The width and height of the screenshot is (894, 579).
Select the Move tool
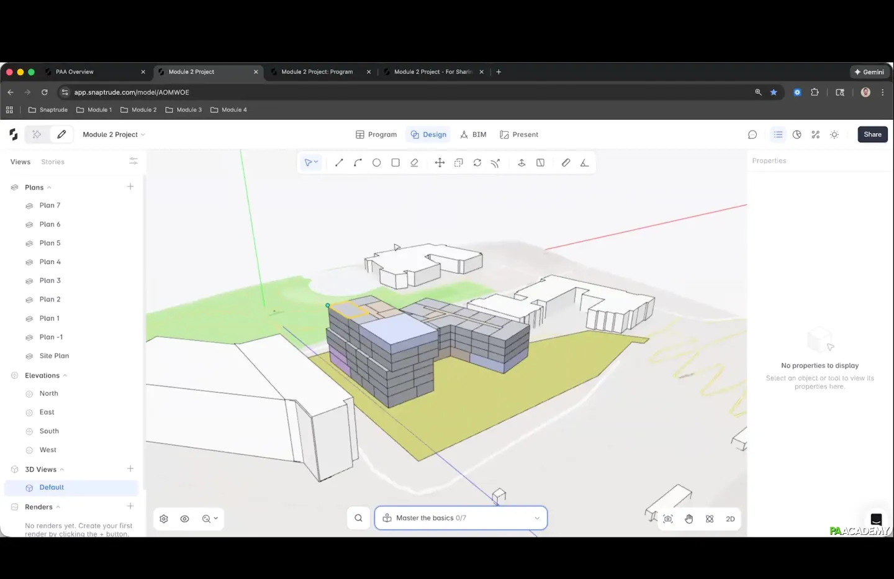click(440, 163)
